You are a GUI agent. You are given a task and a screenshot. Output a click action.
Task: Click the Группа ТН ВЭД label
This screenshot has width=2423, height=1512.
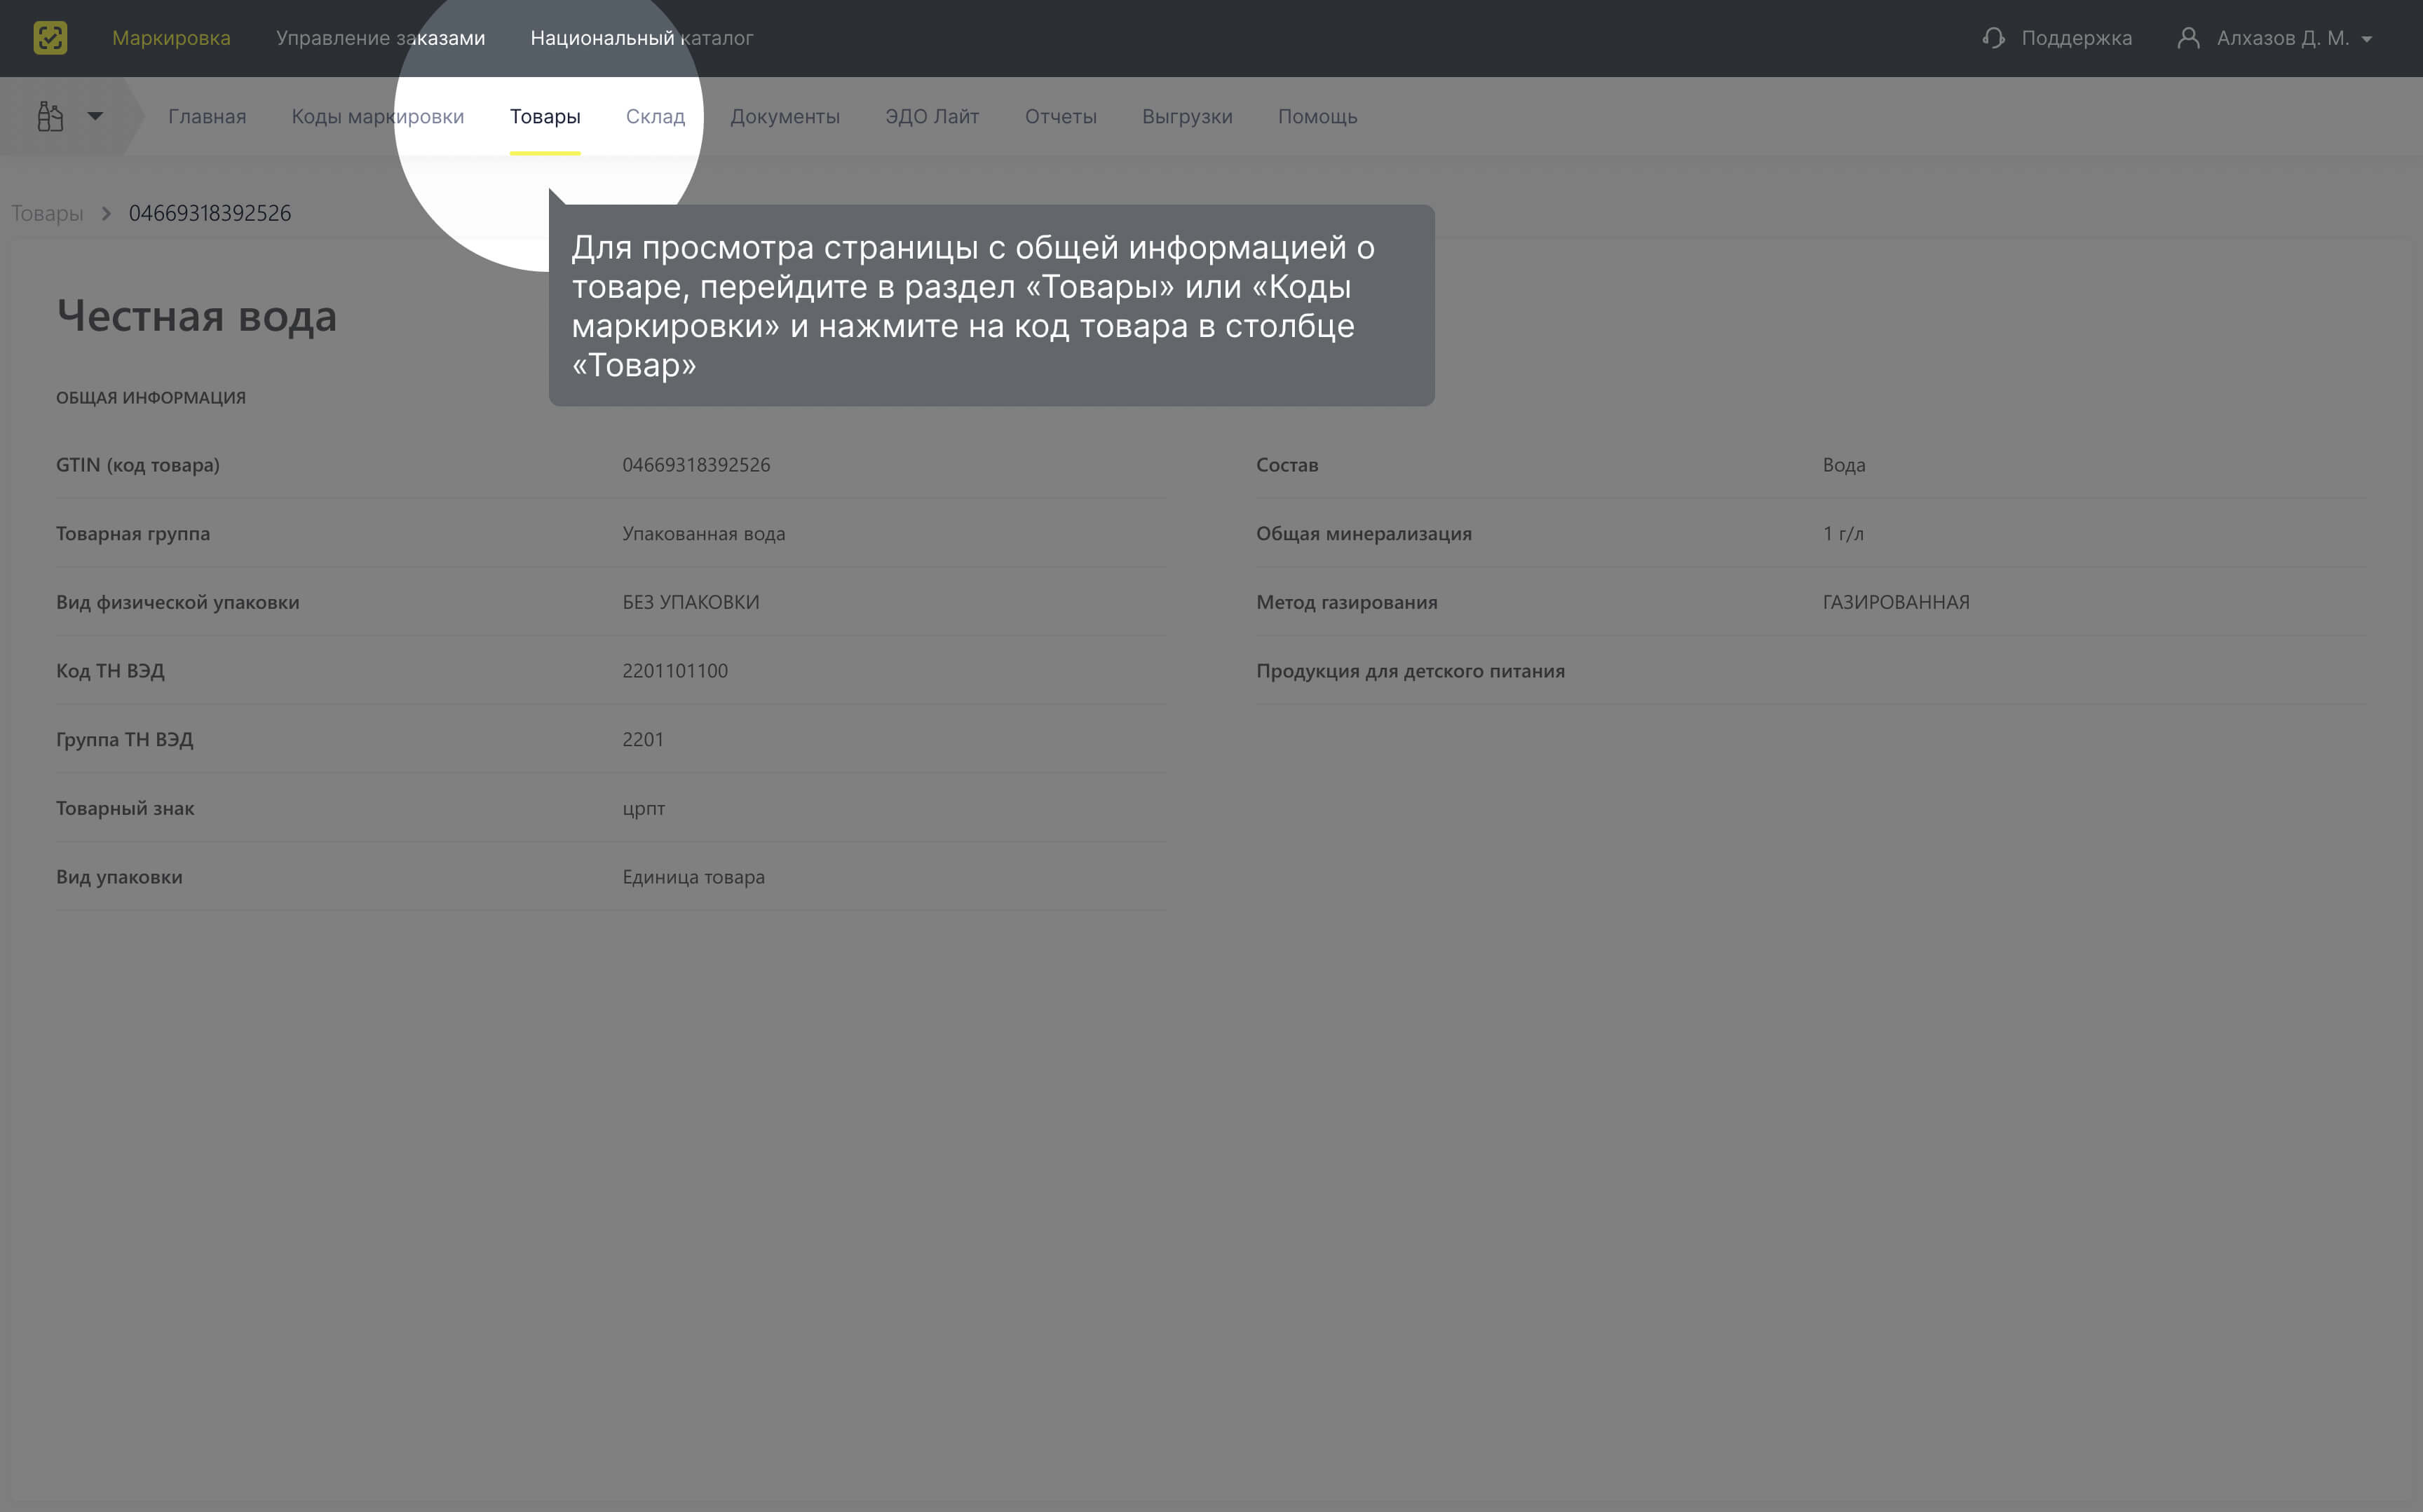tap(124, 740)
